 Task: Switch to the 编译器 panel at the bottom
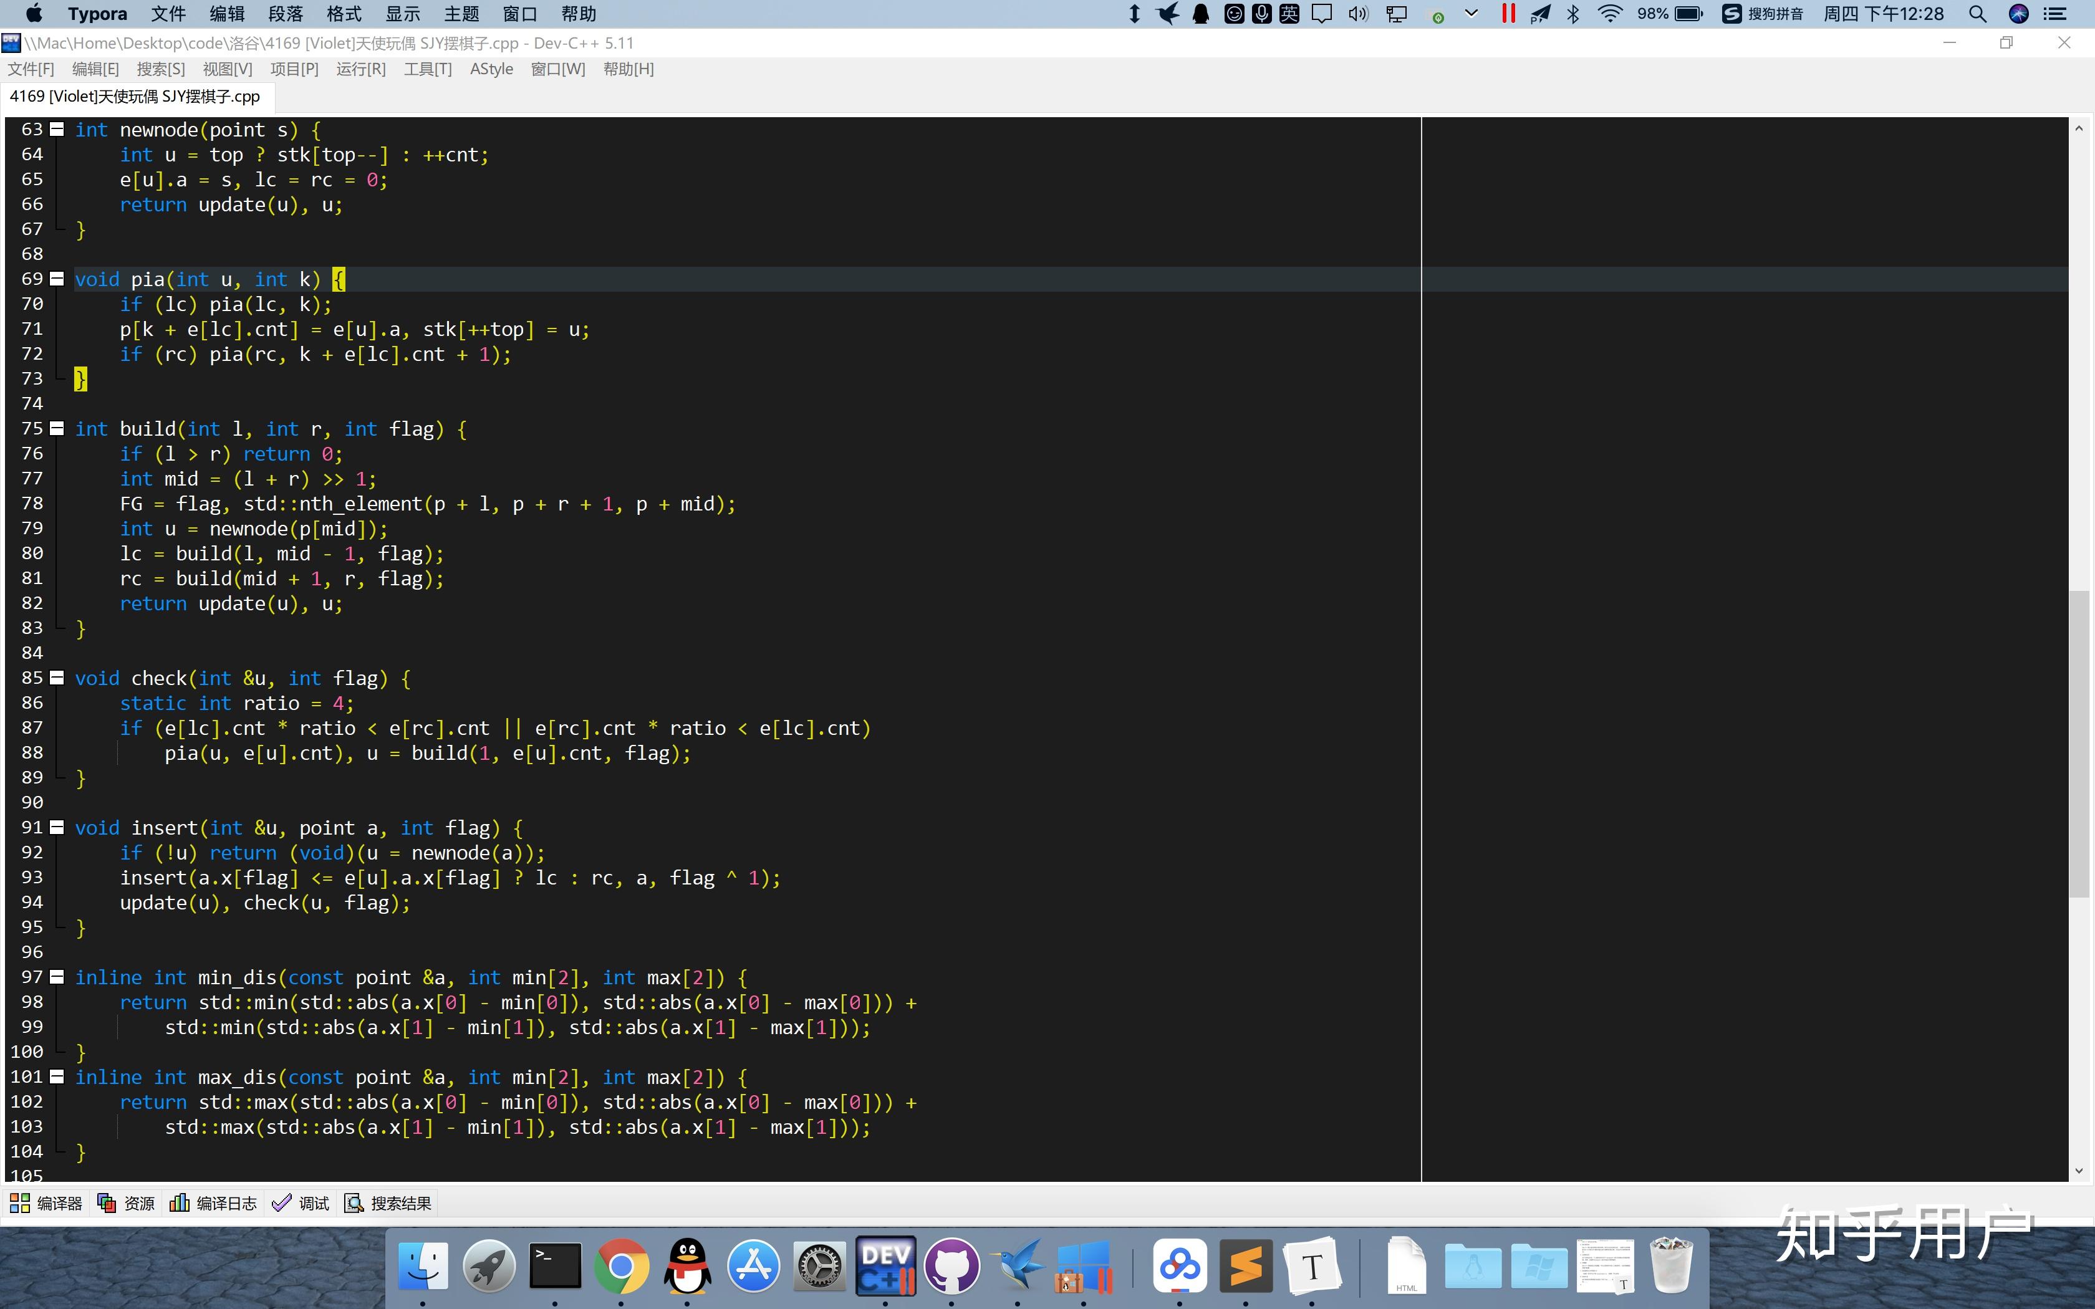tap(46, 1202)
